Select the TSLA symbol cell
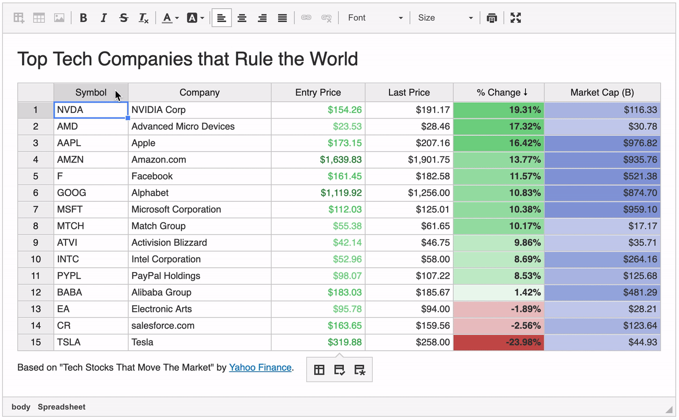This screenshot has width=679, height=420. pos(91,342)
